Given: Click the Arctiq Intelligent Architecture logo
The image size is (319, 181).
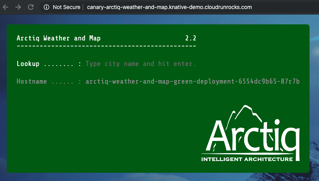Looking at the screenshot, I should click(x=250, y=133).
